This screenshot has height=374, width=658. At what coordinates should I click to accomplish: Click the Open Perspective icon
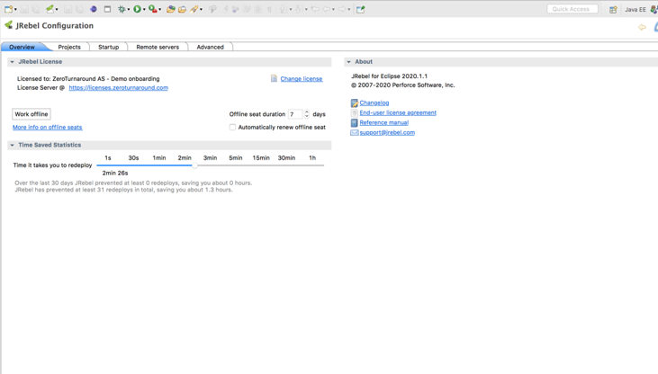coord(613,9)
